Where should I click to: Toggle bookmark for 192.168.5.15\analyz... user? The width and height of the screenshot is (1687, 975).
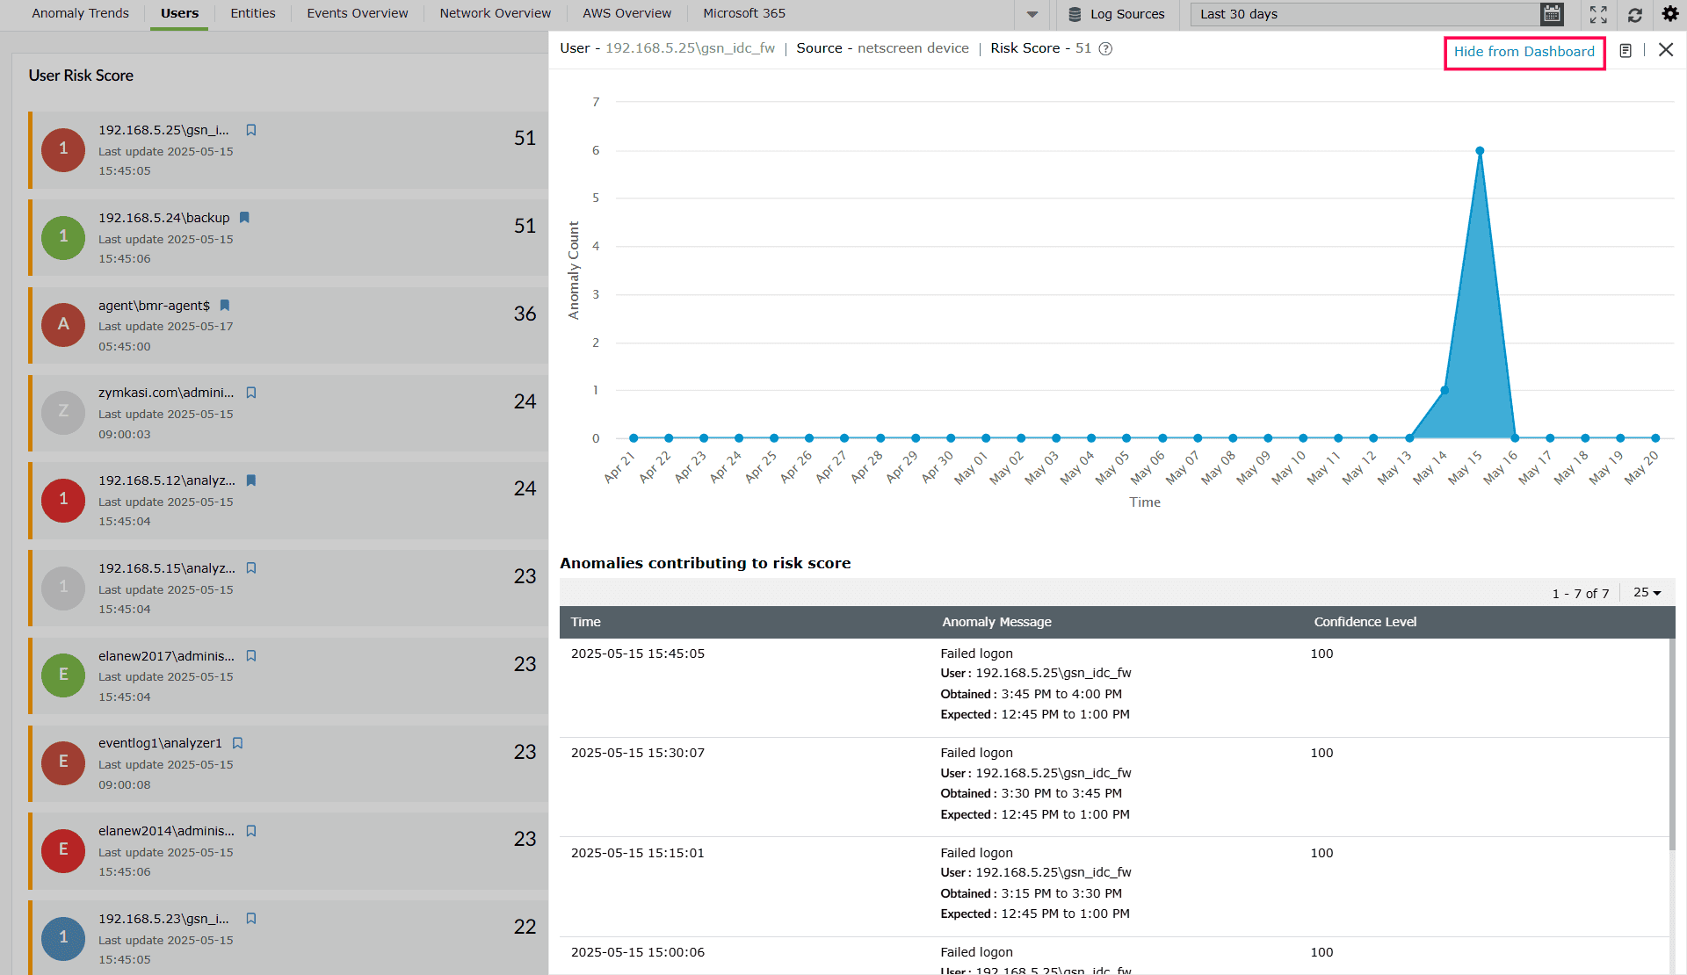click(x=251, y=568)
